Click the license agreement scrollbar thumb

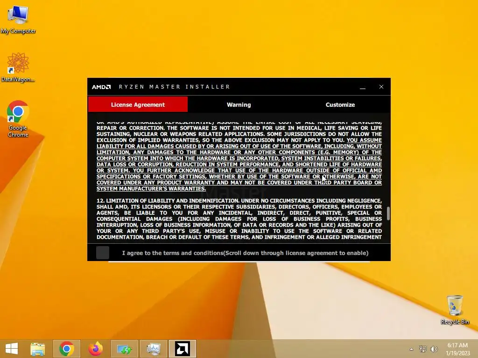pyautogui.click(x=388, y=213)
